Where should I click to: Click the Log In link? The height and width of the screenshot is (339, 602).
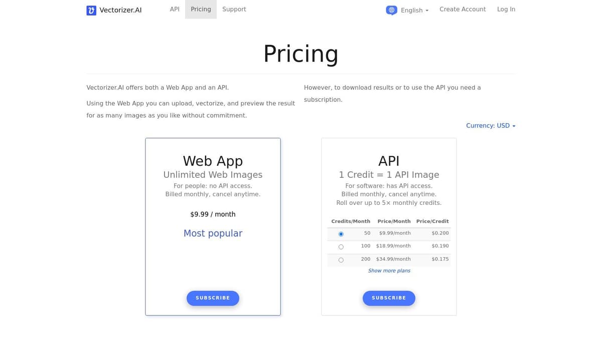[x=506, y=9]
